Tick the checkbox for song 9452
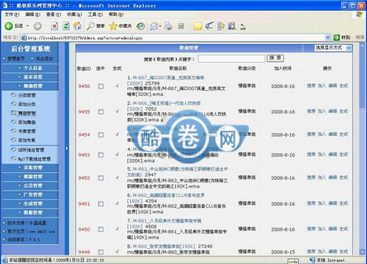367x264 pixels. tap(101, 178)
